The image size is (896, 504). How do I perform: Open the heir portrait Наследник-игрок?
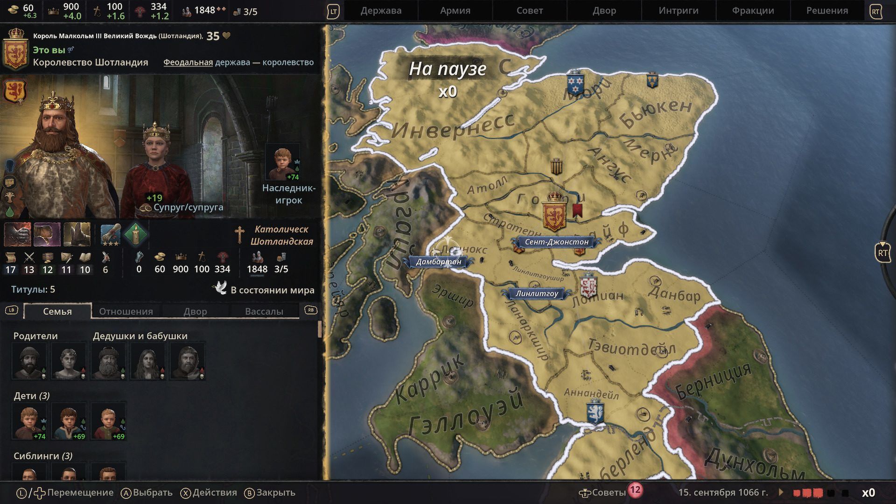tap(283, 163)
